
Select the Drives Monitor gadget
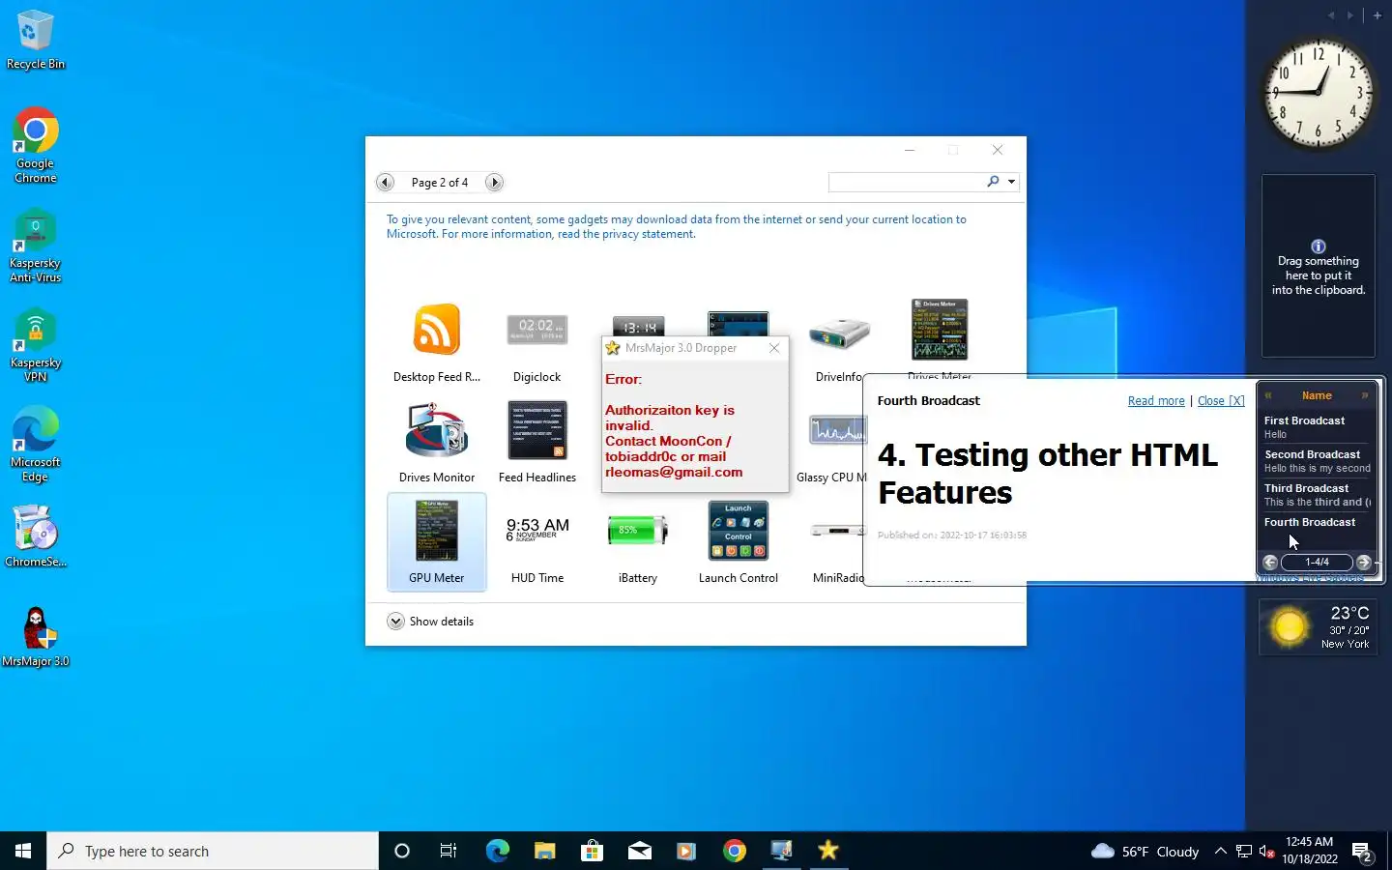(437, 443)
